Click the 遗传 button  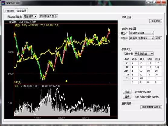127,97
